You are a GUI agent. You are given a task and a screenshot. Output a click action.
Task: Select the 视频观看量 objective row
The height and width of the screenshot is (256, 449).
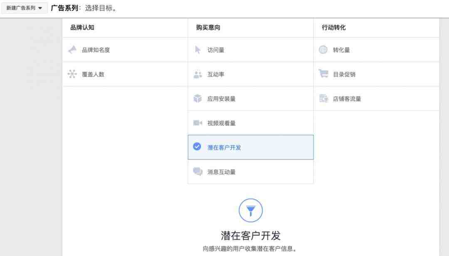[x=251, y=123]
